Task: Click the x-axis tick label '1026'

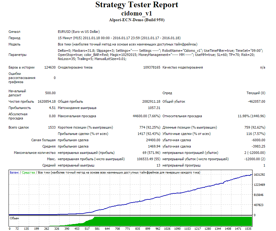Action: (167, 229)
